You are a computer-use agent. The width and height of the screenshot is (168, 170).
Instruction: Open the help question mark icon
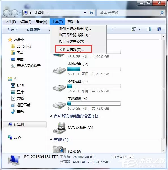[x=159, y=29]
